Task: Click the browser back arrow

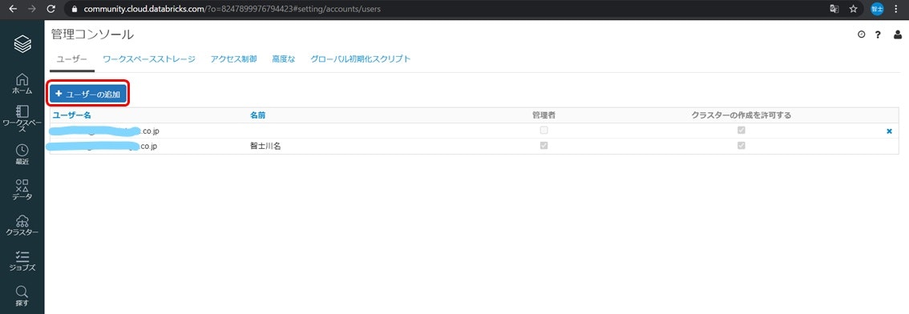Action: coord(13,10)
